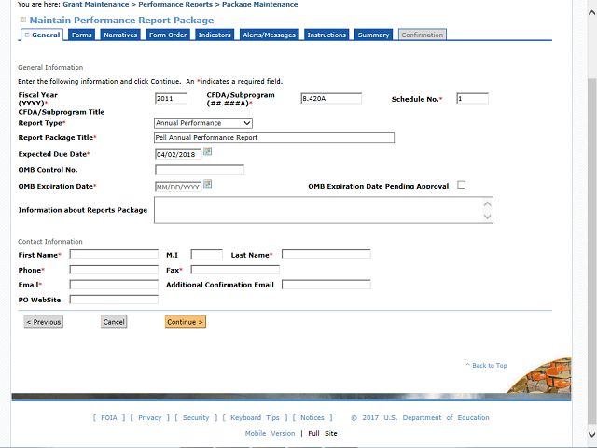Click the Phone field
Image resolution: width=597 pixels, height=448 pixels.
114,270
